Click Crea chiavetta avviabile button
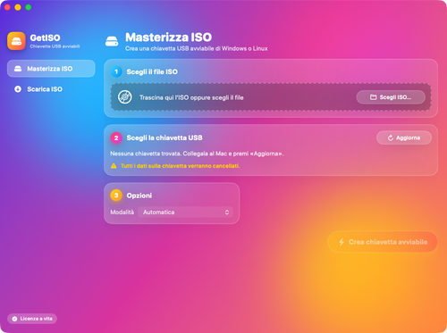This screenshot has width=447, height=333. (x=383, y=242)
